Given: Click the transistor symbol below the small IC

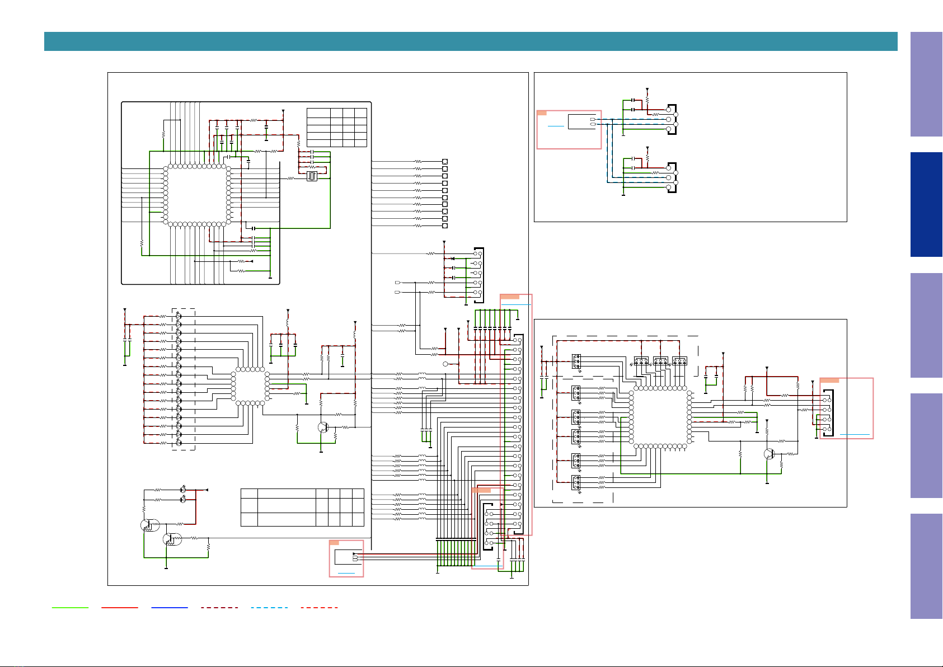Looking at the screenshot, I should pos(322,427).
